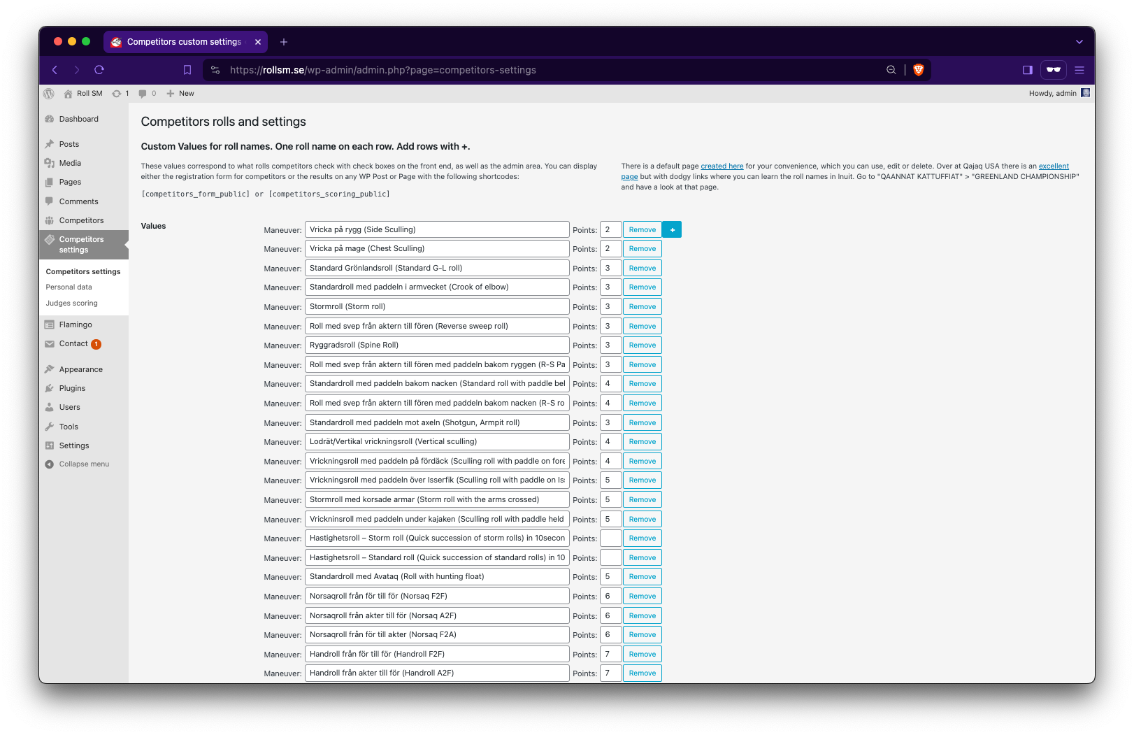
Task: Click the browser forward arrow
Action: pos(77,70)
